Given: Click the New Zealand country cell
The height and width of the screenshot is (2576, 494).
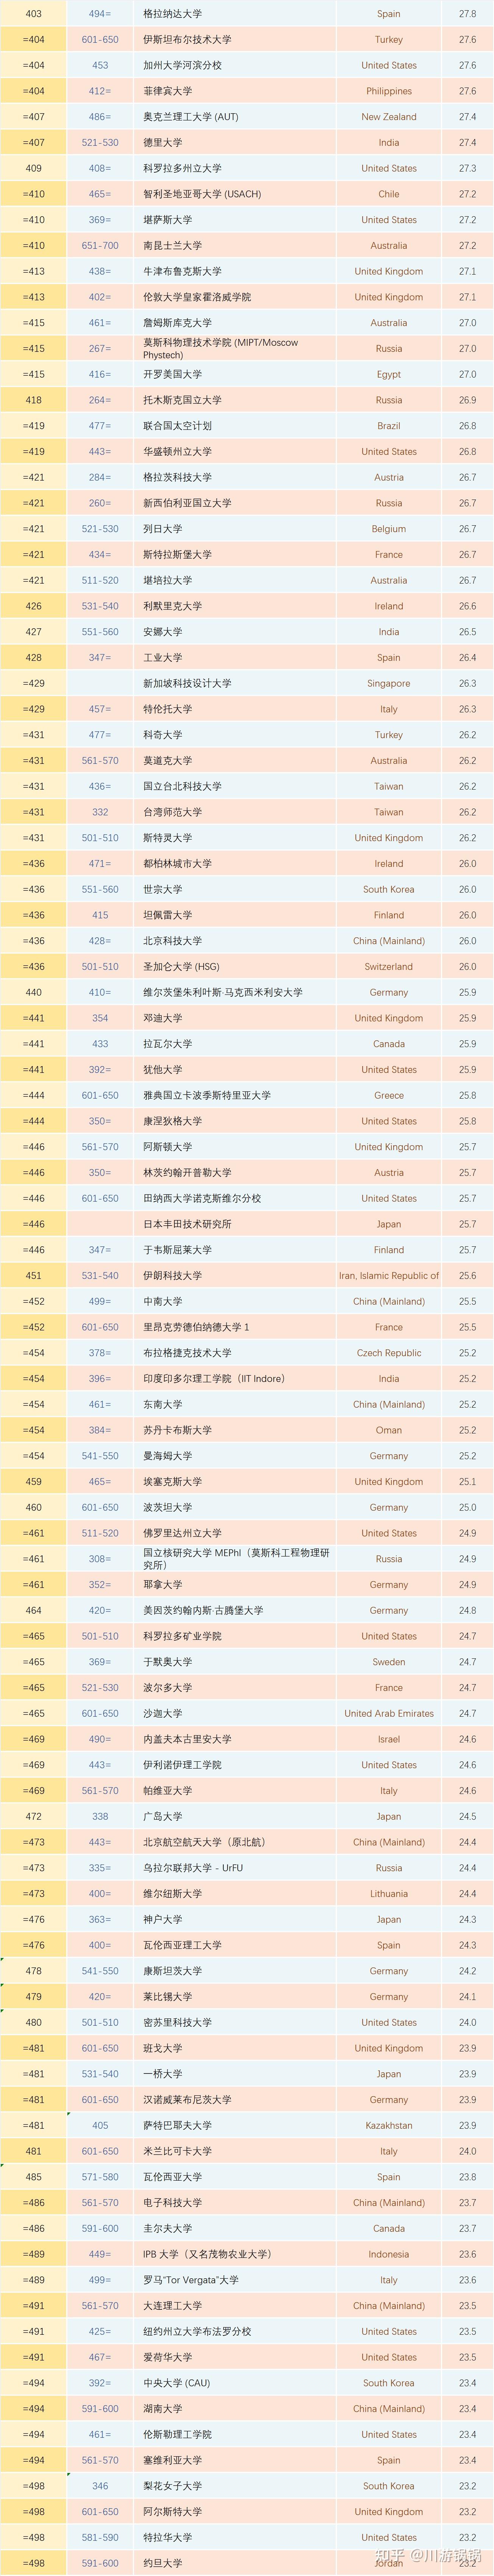Looking at the screenshot, I should click(x=389, y=117).
